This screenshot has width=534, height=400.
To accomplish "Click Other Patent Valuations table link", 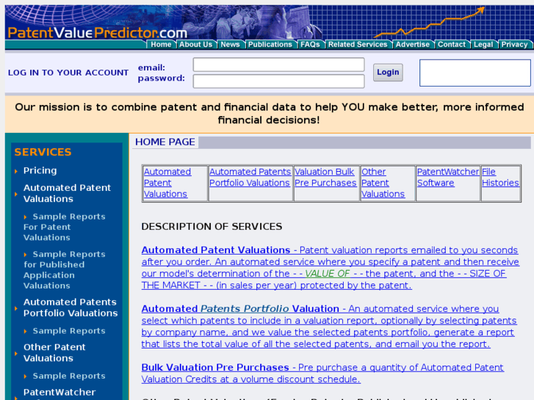I will 383,183.
